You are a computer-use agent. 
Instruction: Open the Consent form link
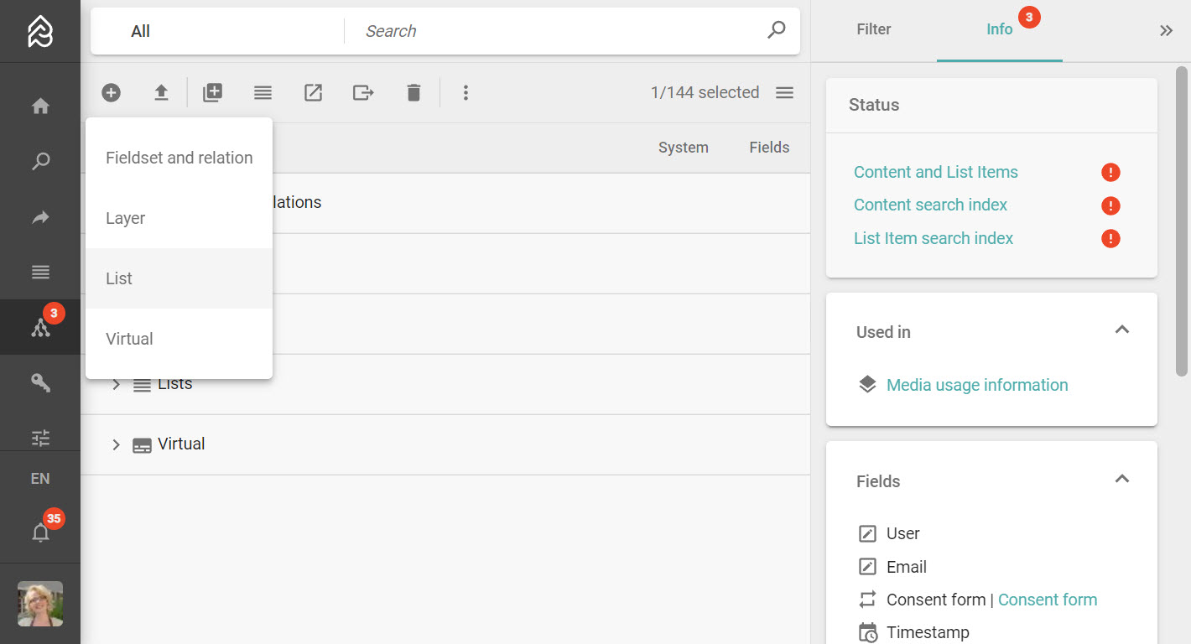(1048, 600)
